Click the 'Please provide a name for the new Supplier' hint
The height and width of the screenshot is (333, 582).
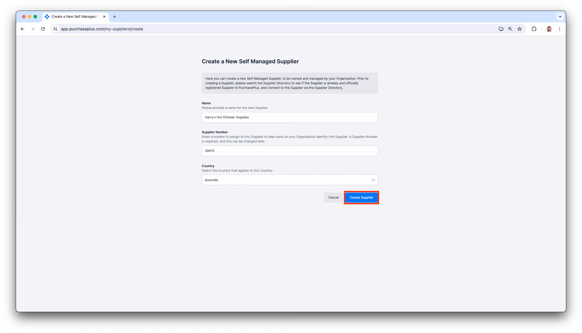235,108
